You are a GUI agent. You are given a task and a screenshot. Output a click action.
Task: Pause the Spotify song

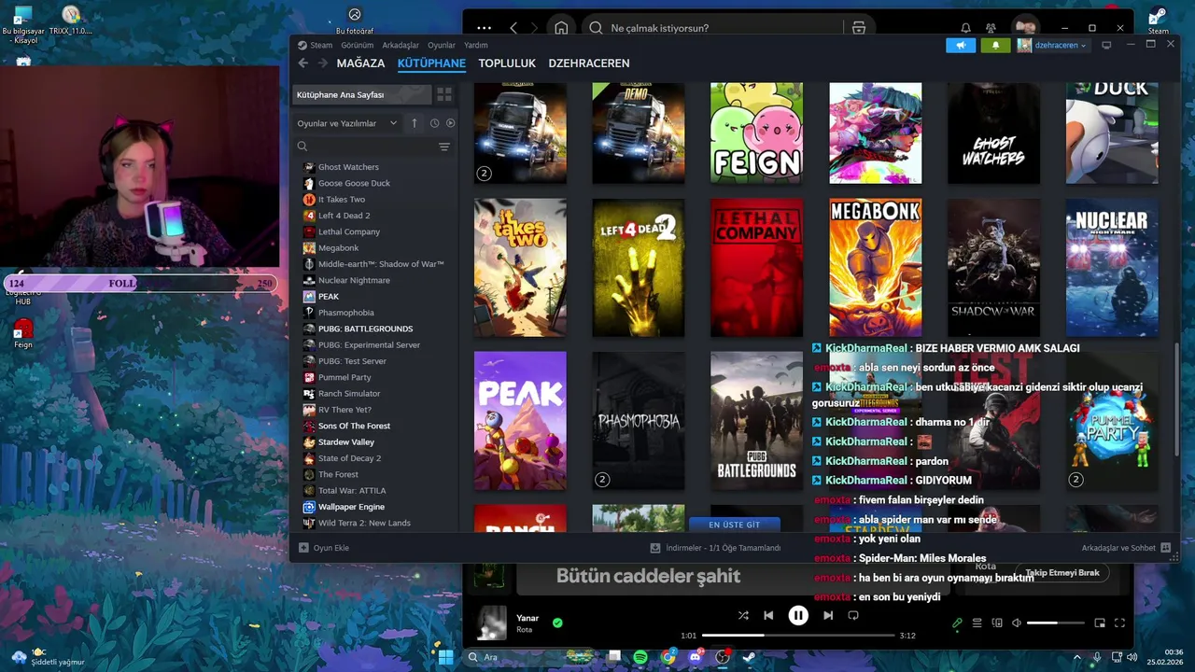coord(798,615)
